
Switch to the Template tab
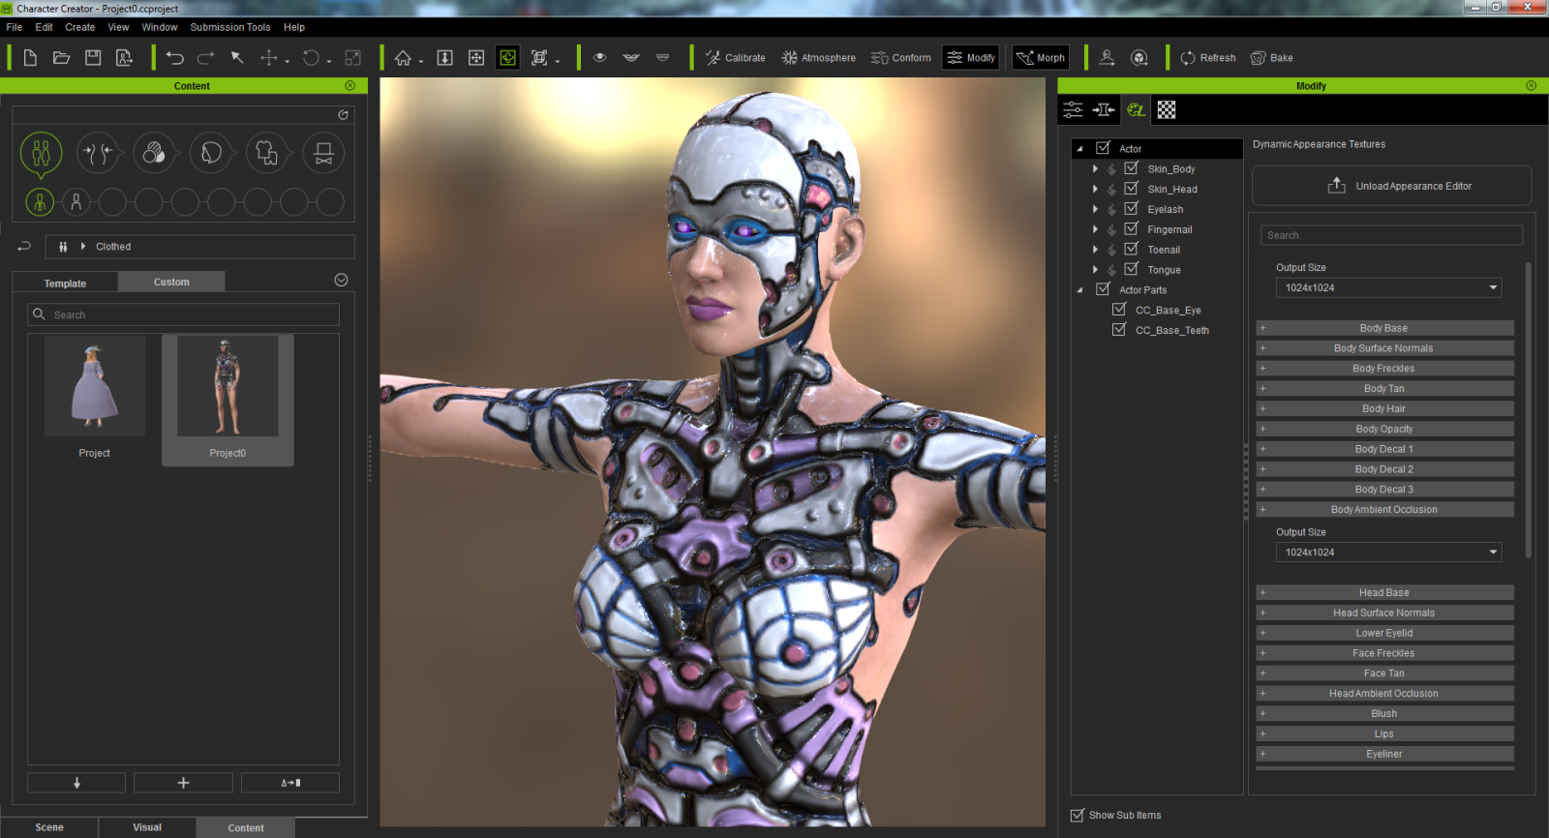pos(65,284)
